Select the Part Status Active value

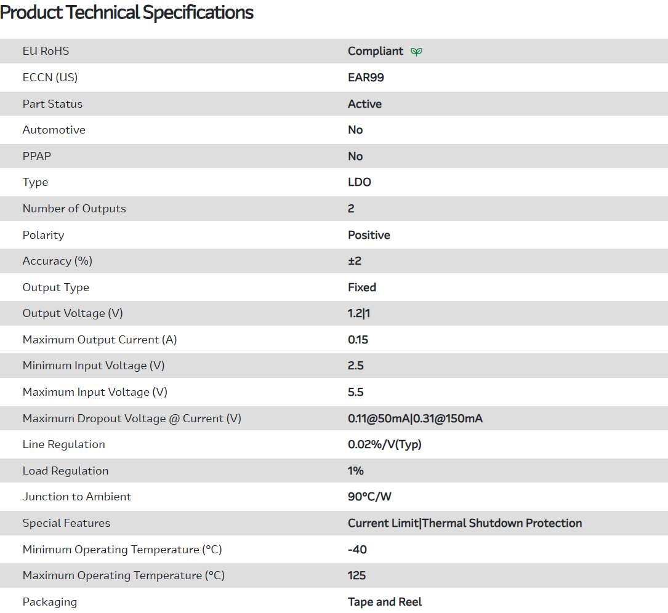[364, 104]
